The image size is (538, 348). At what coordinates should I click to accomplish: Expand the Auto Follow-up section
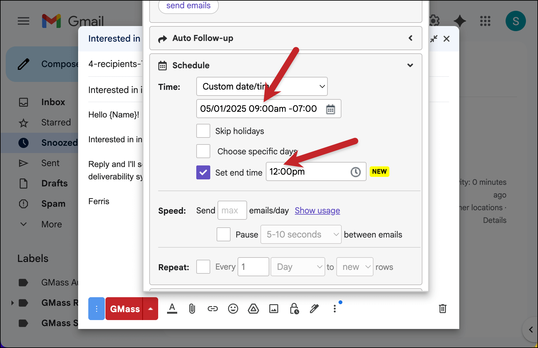point(410,38)
